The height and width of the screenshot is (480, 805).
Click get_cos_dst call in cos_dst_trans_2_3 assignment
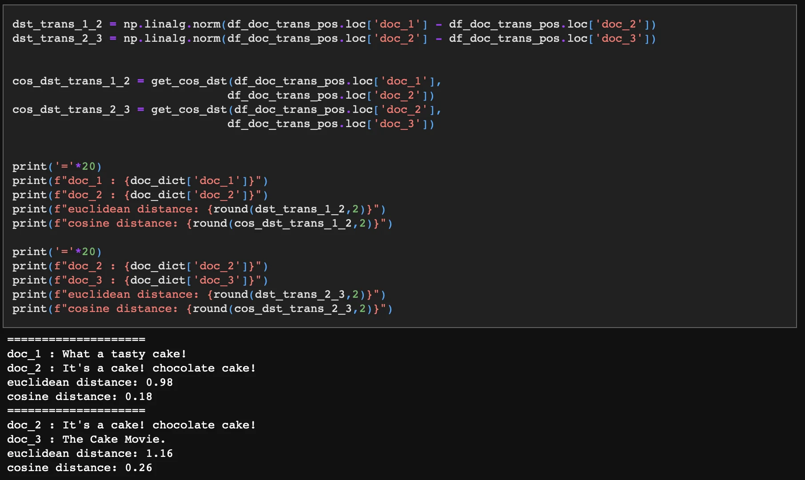tap(189, 110)
